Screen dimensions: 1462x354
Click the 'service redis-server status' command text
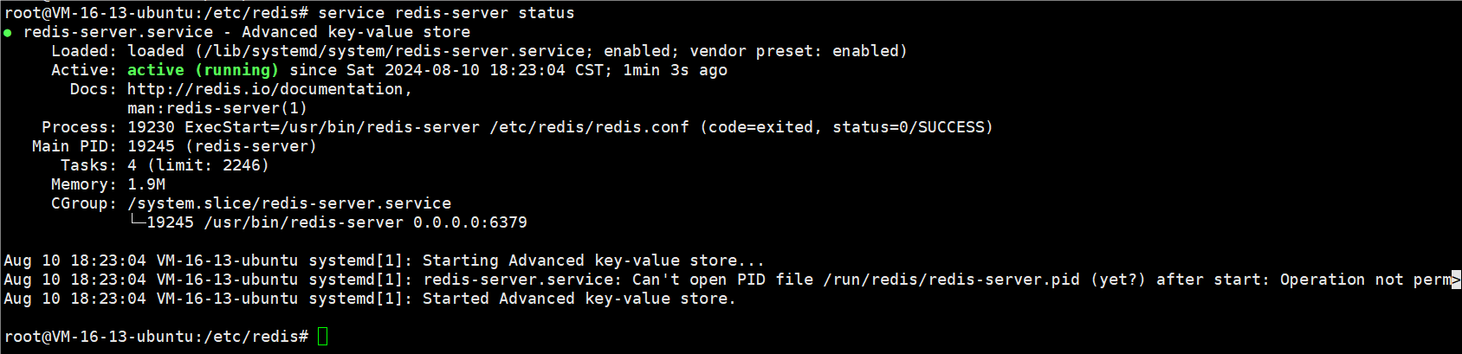(446, 13)
